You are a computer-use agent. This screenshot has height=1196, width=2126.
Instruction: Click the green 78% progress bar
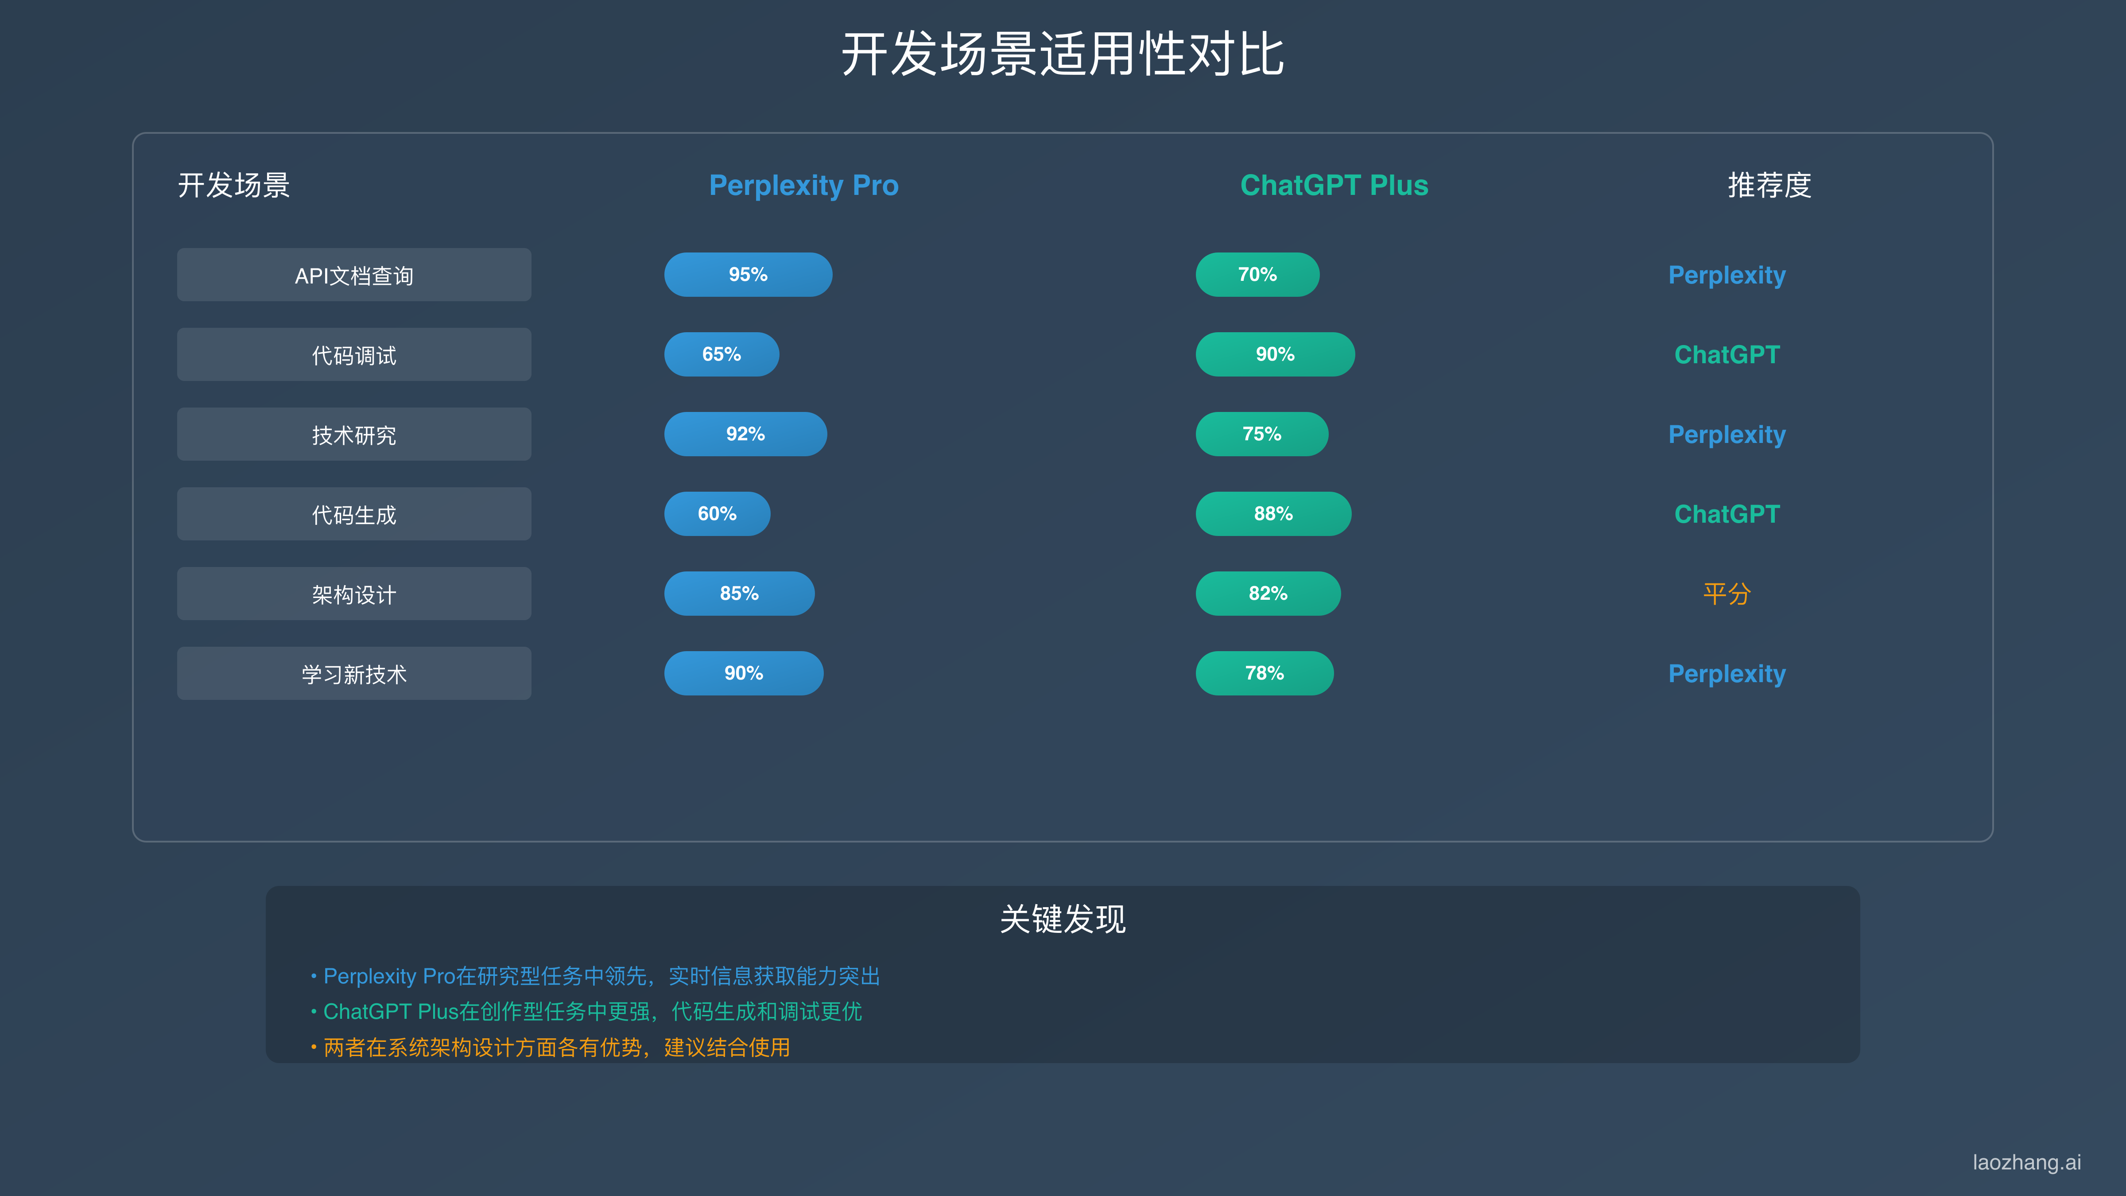pos(1265,673)
